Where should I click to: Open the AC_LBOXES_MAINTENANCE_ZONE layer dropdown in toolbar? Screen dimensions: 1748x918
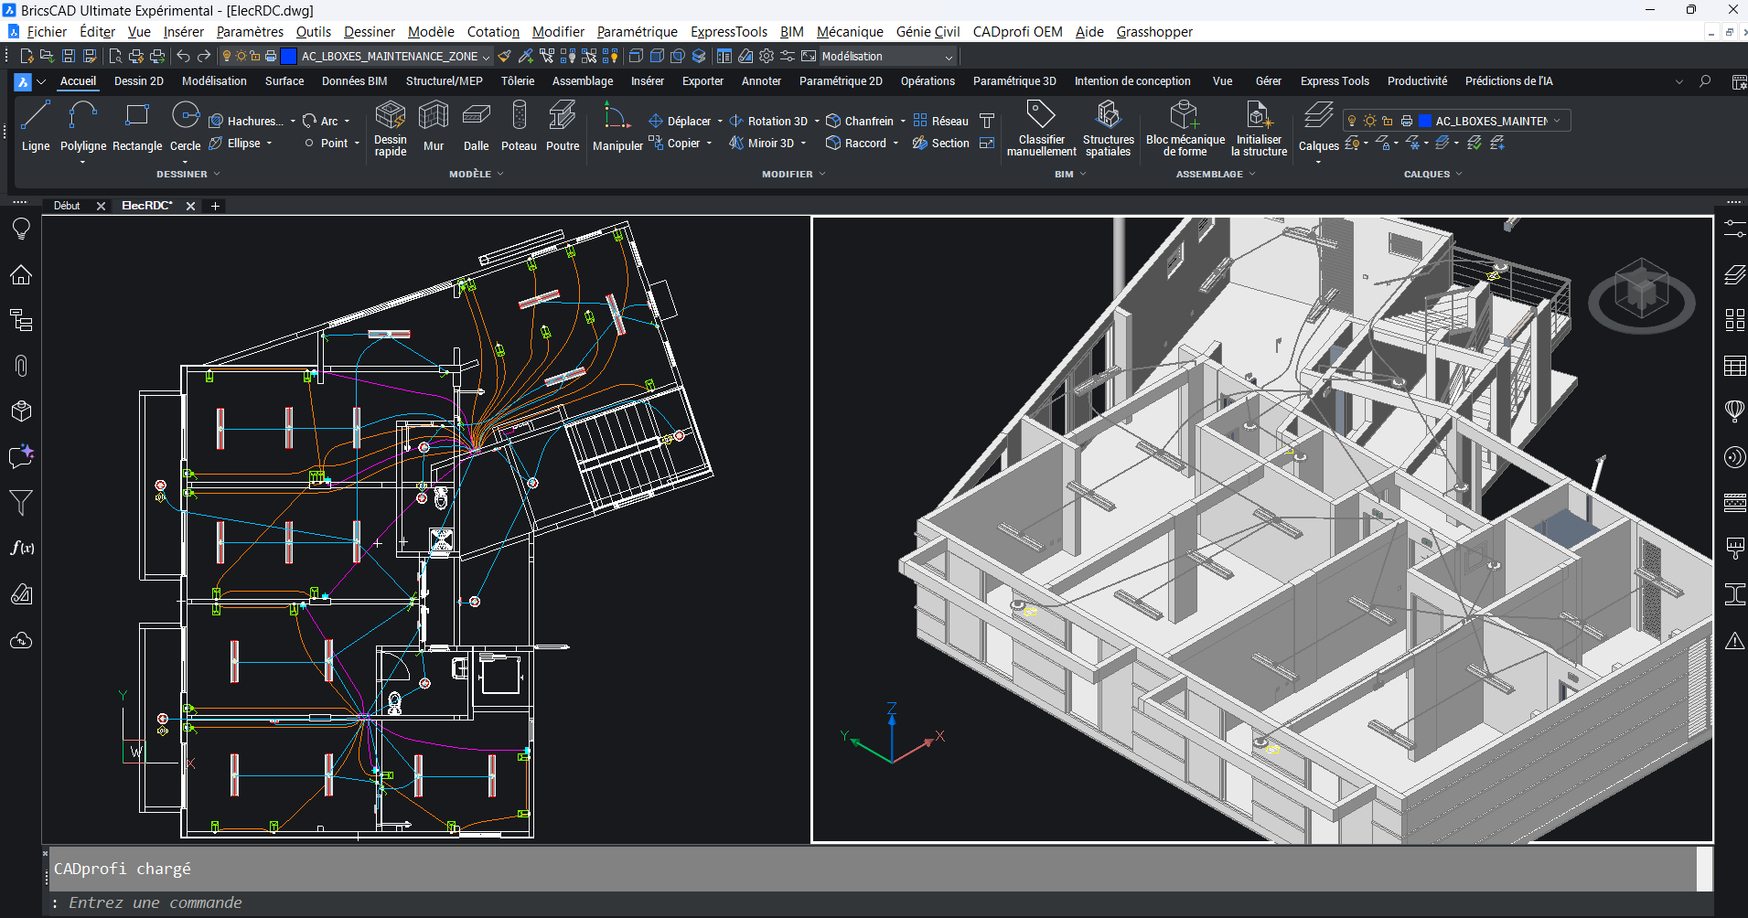point(486,57)
